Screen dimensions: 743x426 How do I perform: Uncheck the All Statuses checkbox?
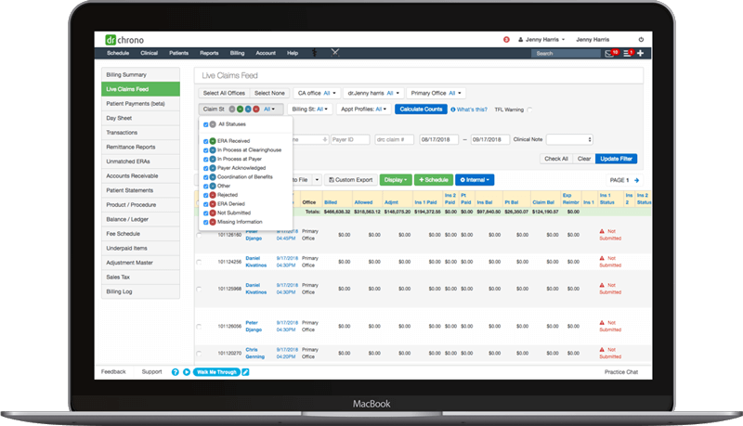205,124
